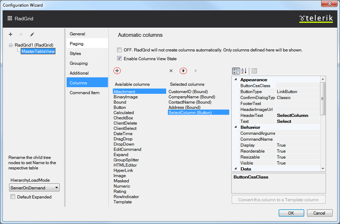Switch property grid to Categorized view
340x224 pixels.
[236, 71]
